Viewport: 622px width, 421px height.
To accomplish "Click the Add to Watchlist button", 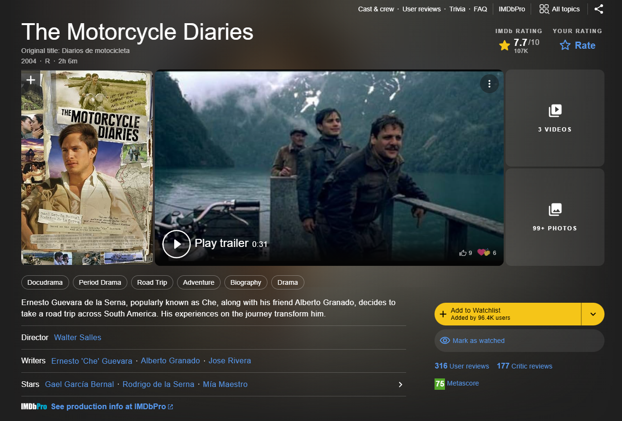I will (507, 314).
